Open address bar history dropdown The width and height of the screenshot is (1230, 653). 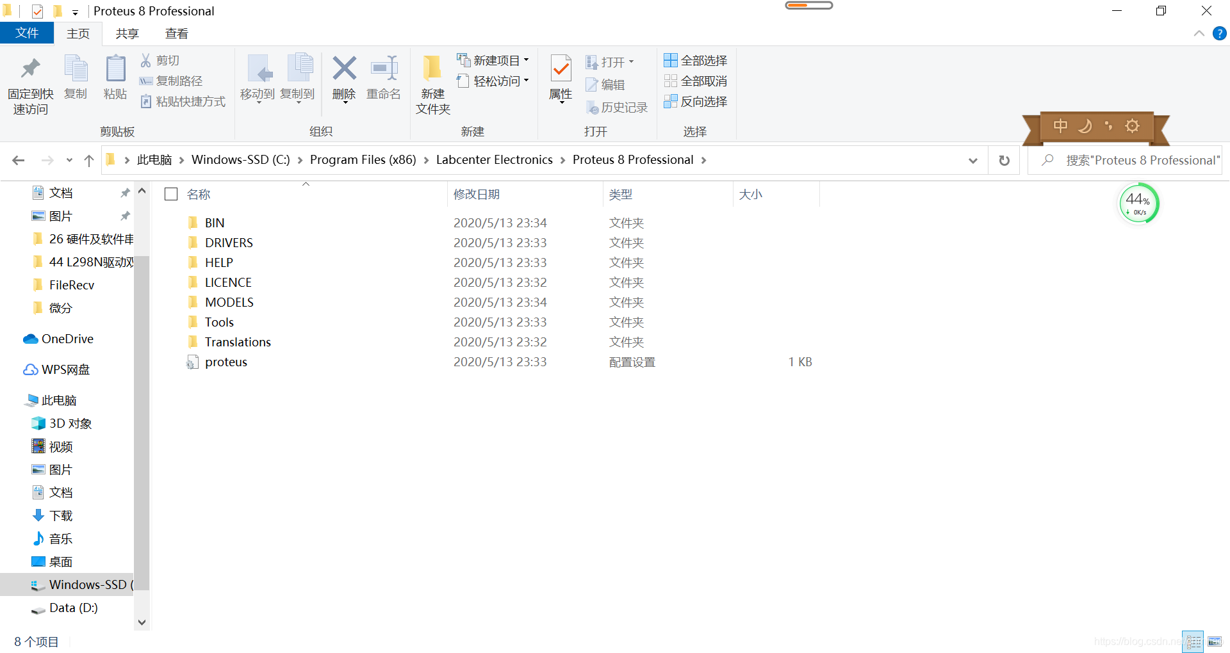coord(973,160)
